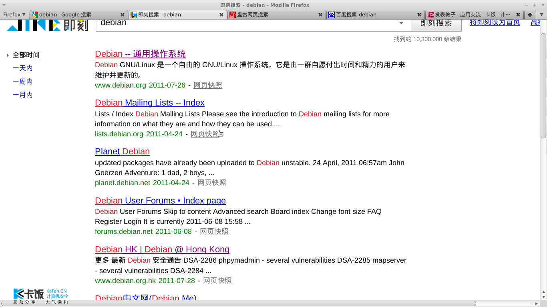This screenshot has height=307, width=547.
Task: Close the 发表帖子 tab
Action: (x=518, y=14)
